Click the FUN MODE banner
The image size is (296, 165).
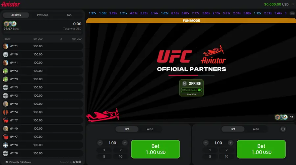point(191,21)
